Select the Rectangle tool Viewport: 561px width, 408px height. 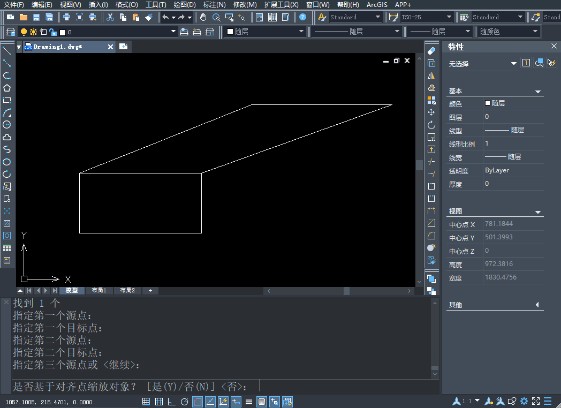coord(7,100)
